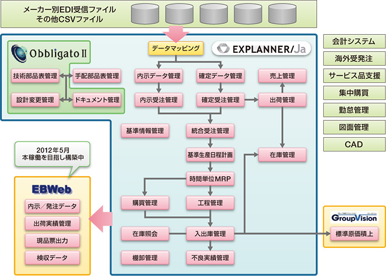This screenshot has height=276, width=386.
Task: Select CAD in the right list
Action: click(x=353, y=144)
